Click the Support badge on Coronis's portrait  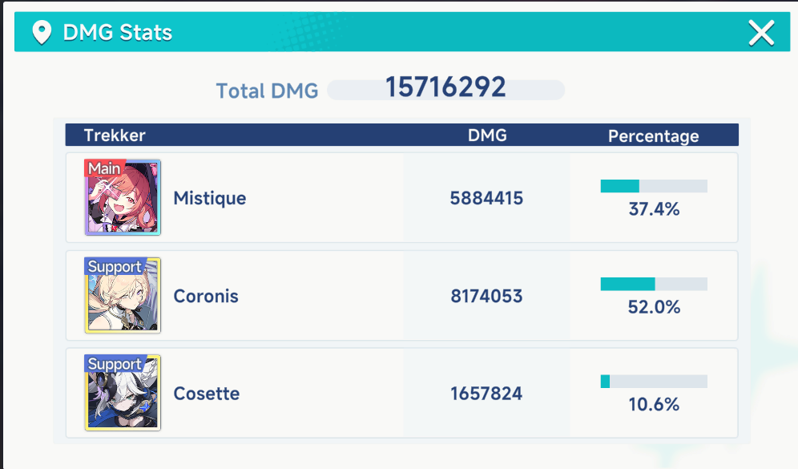115,266
